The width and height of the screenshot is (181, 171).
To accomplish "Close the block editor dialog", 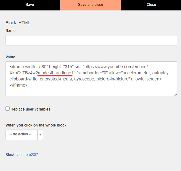I will [x=151, y=5].
